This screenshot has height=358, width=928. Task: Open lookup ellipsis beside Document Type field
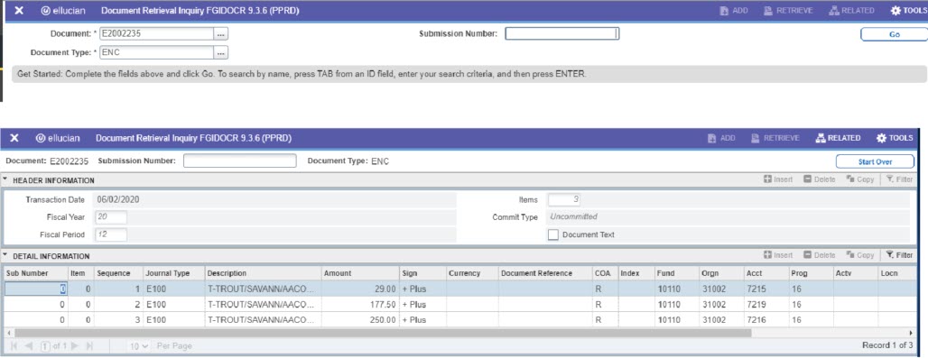point(221,52)
